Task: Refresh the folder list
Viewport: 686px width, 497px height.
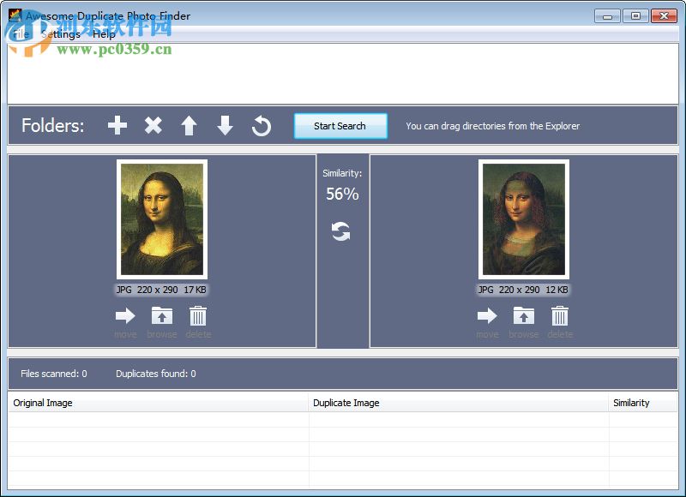Action: coord(262,125)
